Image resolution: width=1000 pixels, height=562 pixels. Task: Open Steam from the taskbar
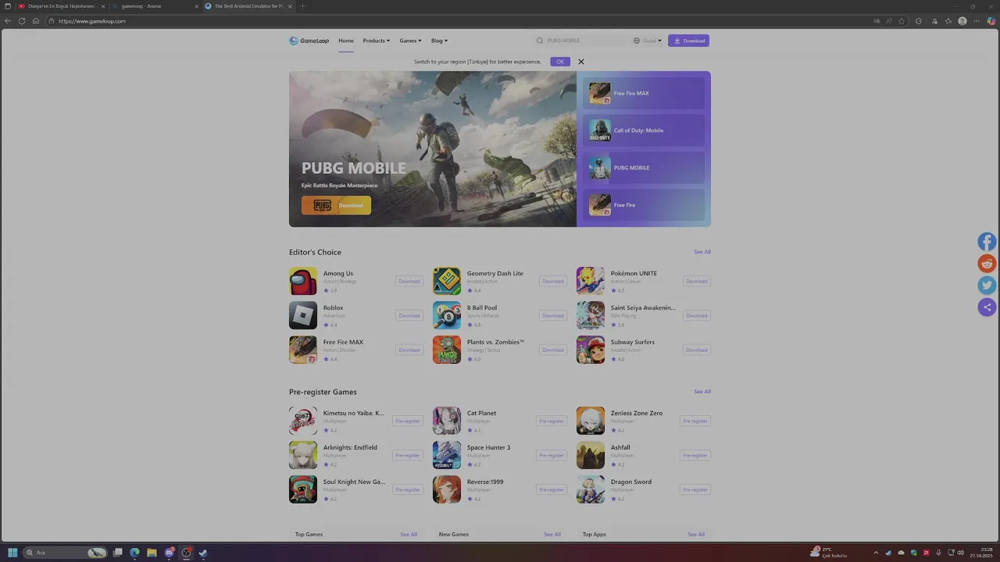(x=203, y=553)
